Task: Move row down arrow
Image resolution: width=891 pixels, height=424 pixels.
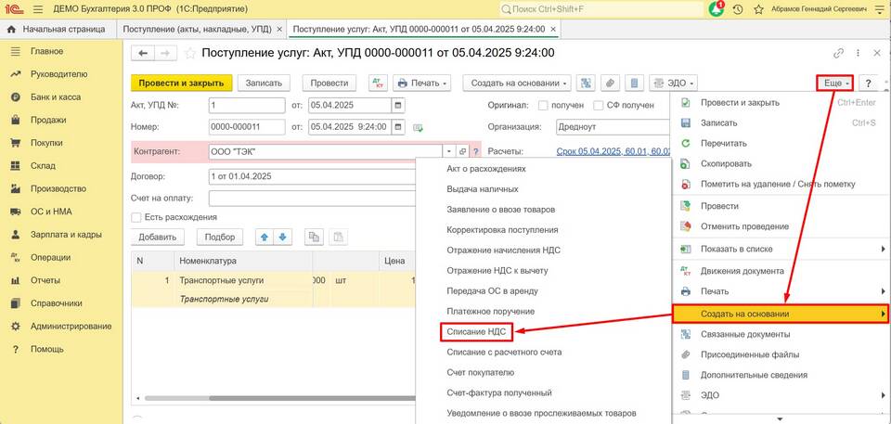Action: pos(283,238)
